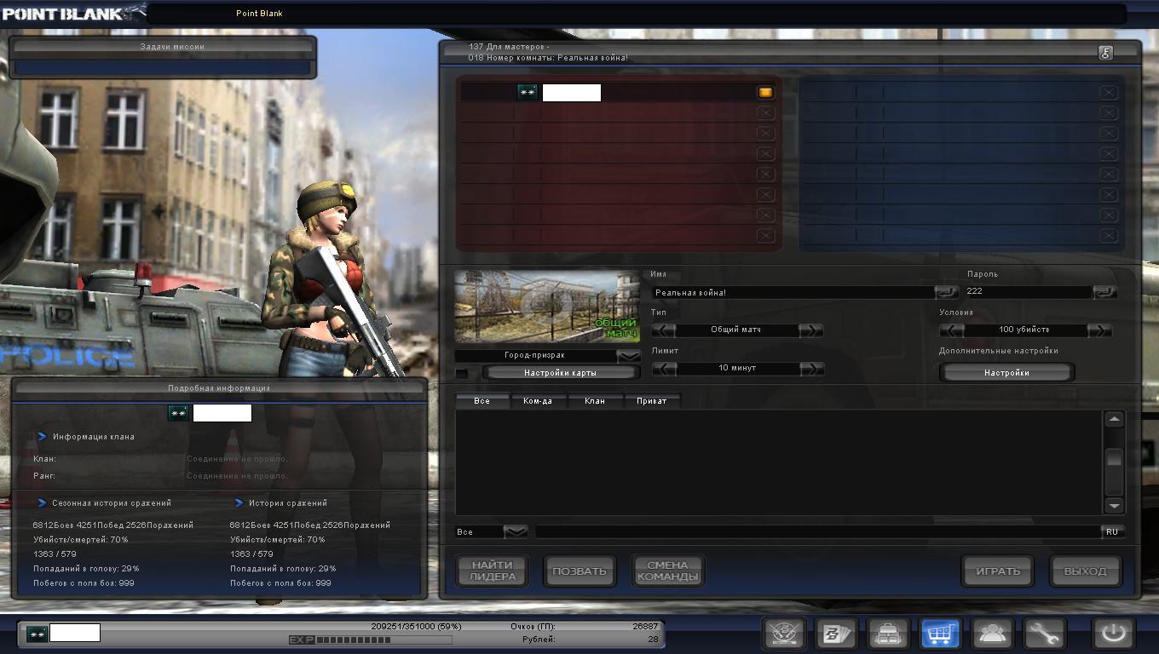Image resolution: width=1159 pixels, height=654 pixels.
Task: Leave the room with Выход
Action: pos(1085,571)
